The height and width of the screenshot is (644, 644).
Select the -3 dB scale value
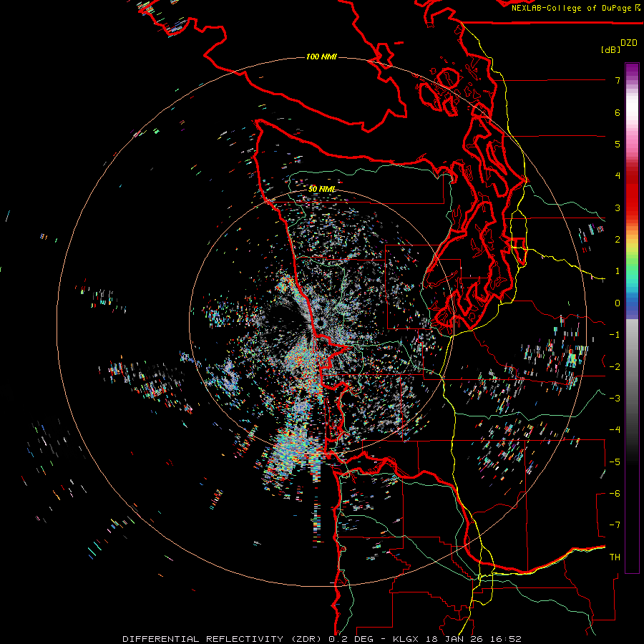615,398
